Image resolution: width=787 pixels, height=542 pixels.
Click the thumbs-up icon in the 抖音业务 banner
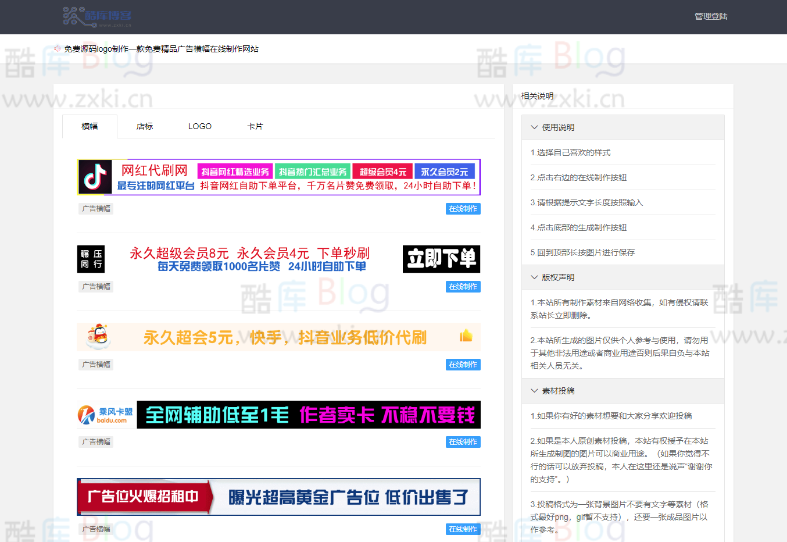(466, 337)
